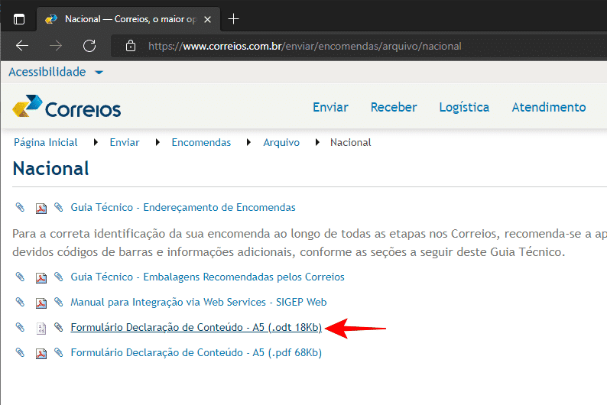Download Formulário Declaração de Conteúdo .odt 18Kb

[196, 327]
